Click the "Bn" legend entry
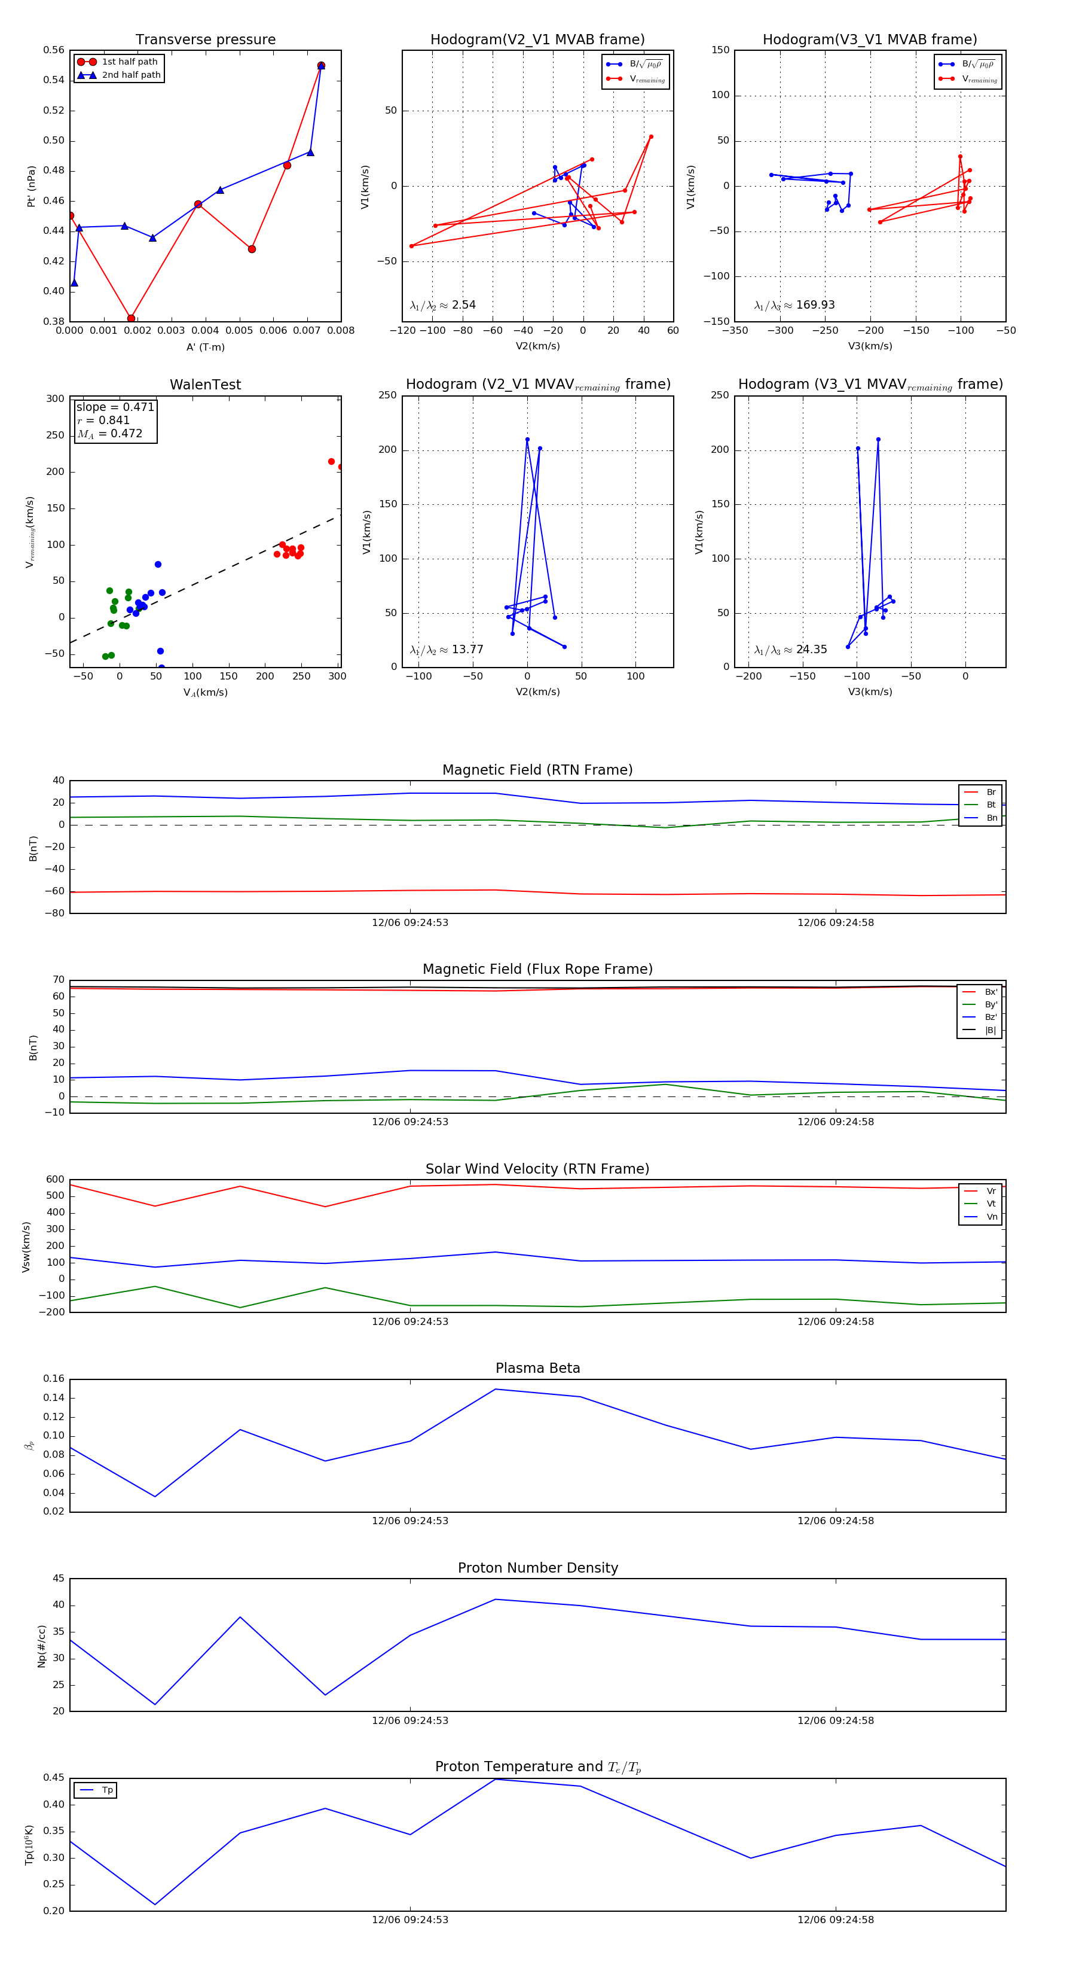 coord(980,818)
